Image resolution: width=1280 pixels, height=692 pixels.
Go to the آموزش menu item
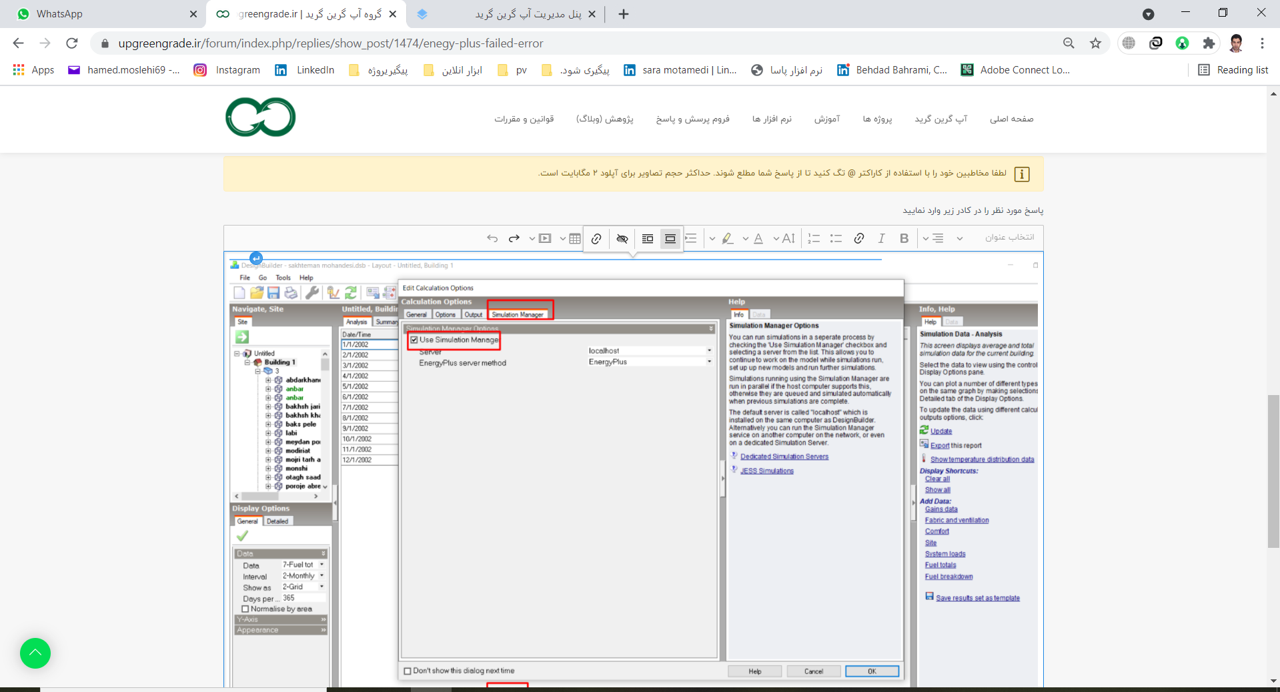827,119
